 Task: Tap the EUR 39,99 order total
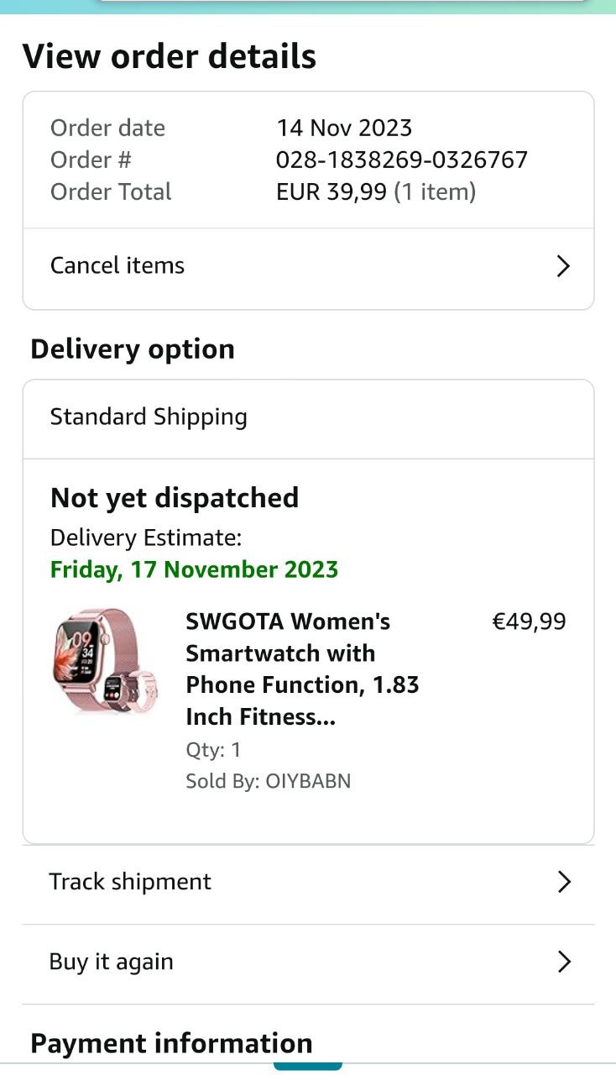[x=331, y=192]
